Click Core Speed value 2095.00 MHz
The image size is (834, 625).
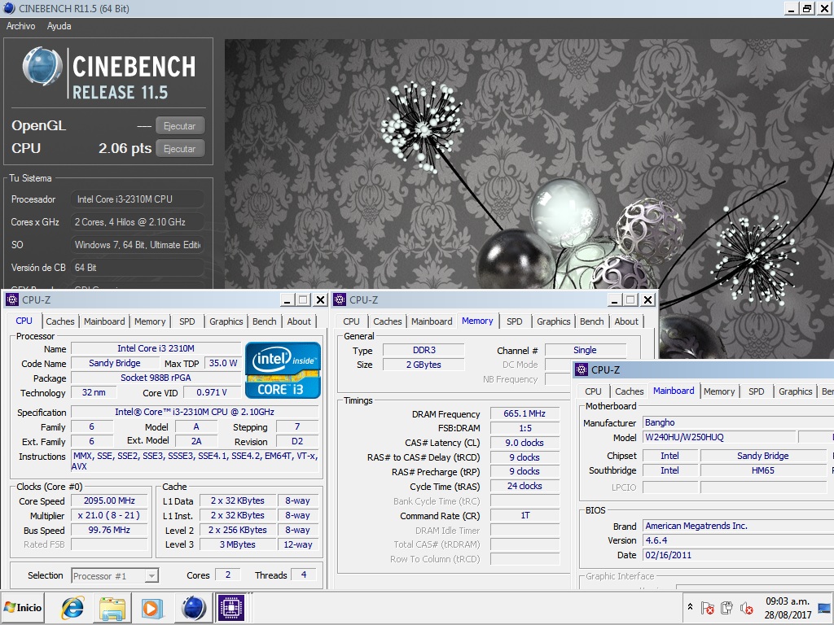point(109,500)
